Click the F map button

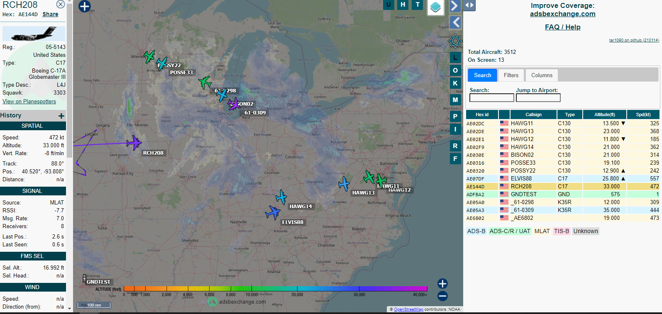point(455,159)
